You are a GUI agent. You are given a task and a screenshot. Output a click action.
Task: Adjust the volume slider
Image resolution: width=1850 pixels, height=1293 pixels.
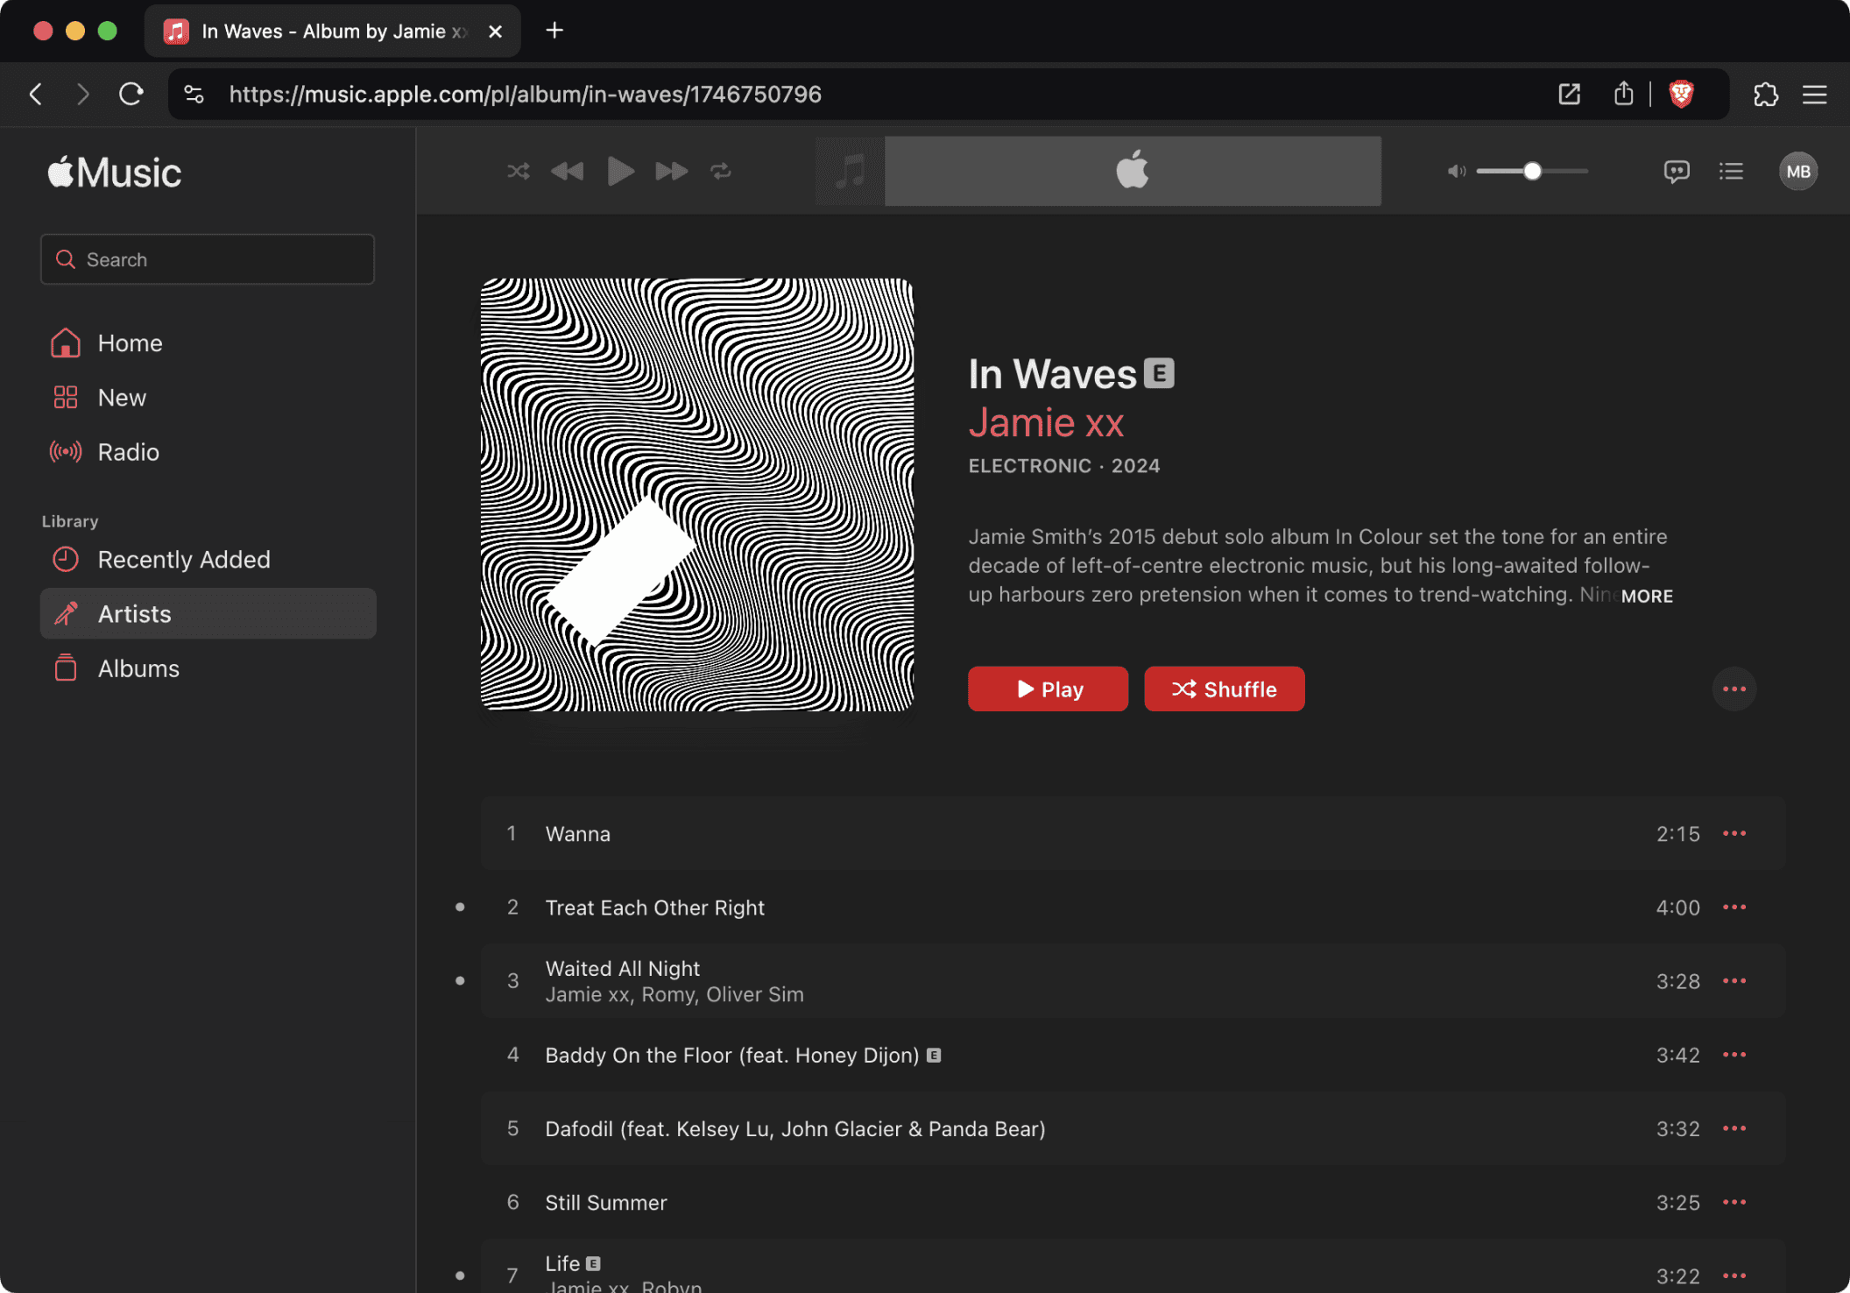pos(1532,171)
